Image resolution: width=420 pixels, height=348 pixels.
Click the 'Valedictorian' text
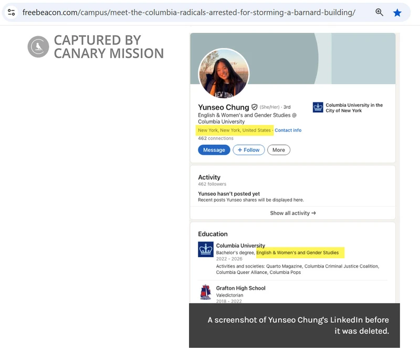229,295
